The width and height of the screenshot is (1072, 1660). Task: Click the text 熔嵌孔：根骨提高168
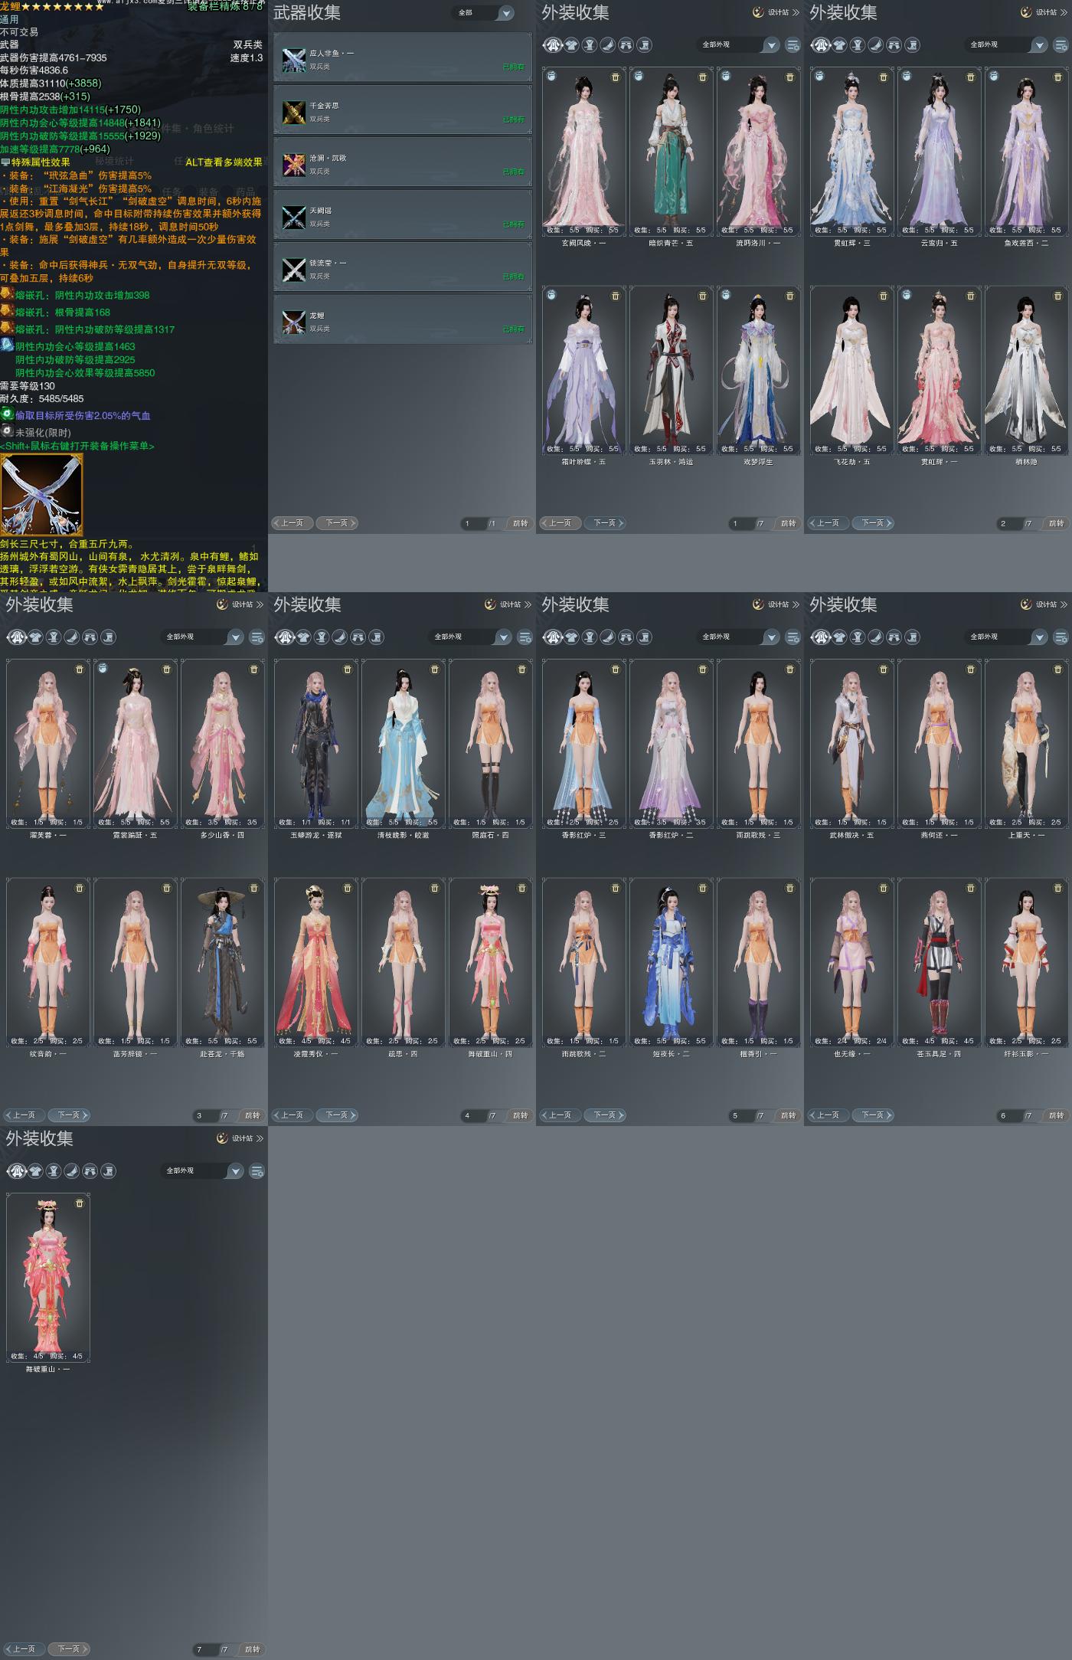coord(63,313)
